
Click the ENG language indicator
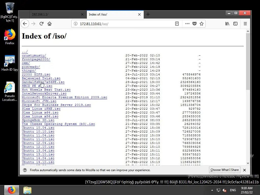pos(233,190)
